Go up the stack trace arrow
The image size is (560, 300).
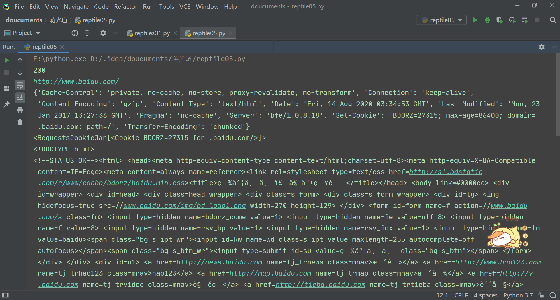coord(20,60)
